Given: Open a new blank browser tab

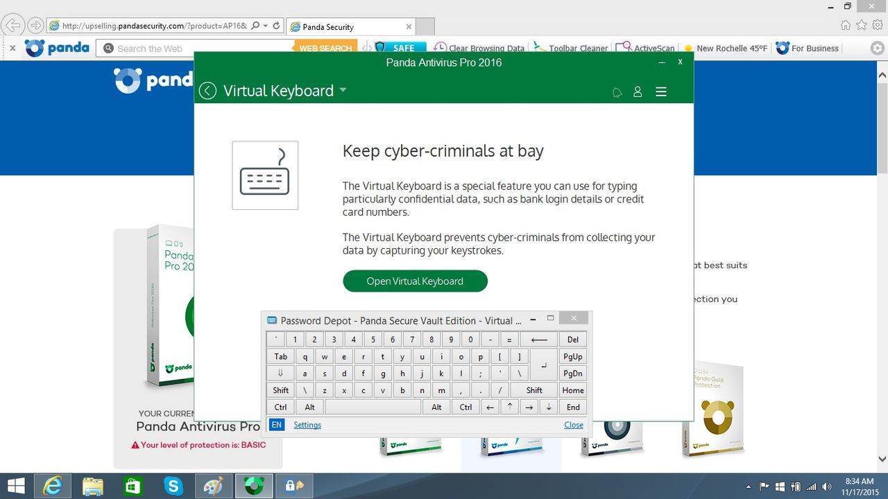Looking at the screenshot, I should 425,27.
